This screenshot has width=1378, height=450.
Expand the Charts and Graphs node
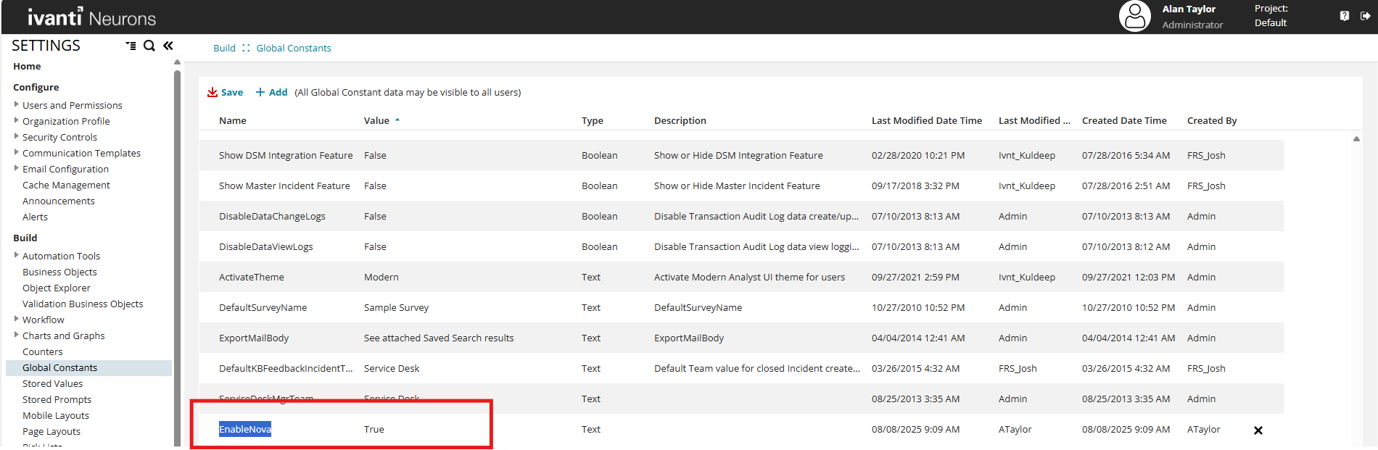tap(17, 335)
